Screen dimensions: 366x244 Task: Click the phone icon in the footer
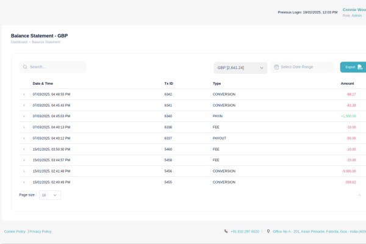[x=226, y=232]
